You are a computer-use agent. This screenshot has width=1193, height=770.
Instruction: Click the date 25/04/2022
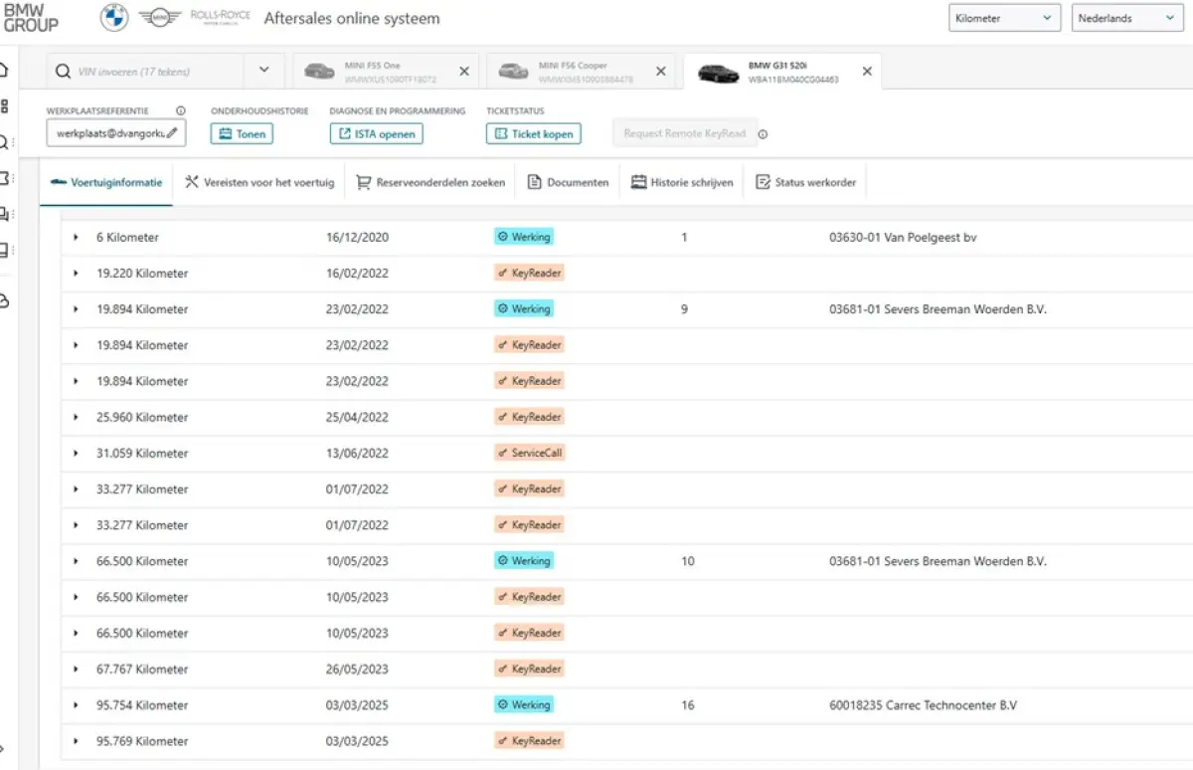pos(358,418)
